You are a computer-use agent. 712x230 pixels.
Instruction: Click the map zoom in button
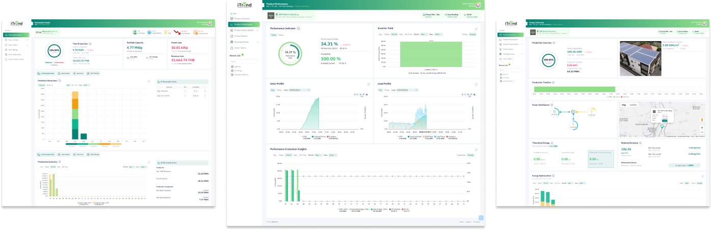coord(702,127)
